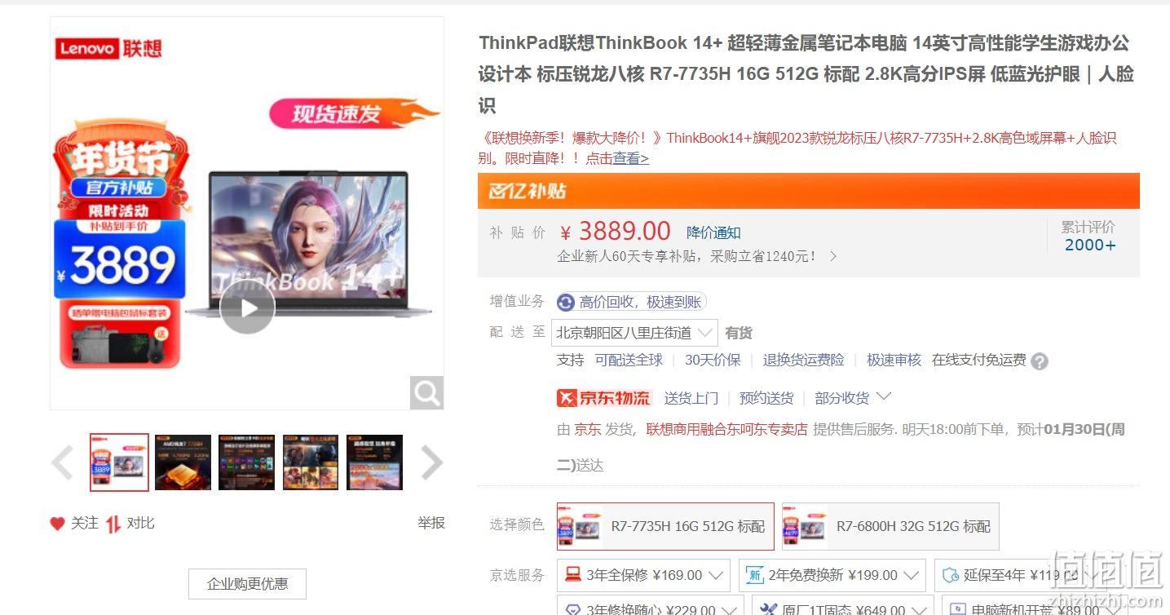
Task: Click the 举报 report link
Action: (x=431, y=524)
